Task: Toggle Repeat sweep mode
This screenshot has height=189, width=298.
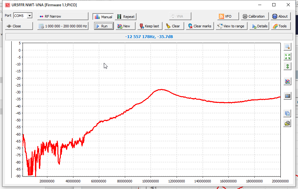Action: [x=125, y=17]
